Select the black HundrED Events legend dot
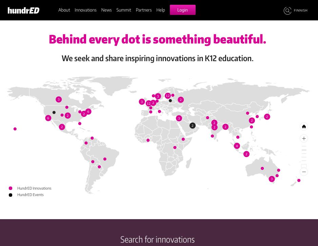This screenshot has width=318, height=246. click(x=11, y=195)
